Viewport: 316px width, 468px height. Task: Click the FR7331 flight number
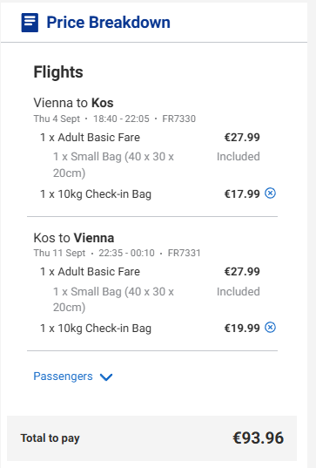click(x=185, y=253)
